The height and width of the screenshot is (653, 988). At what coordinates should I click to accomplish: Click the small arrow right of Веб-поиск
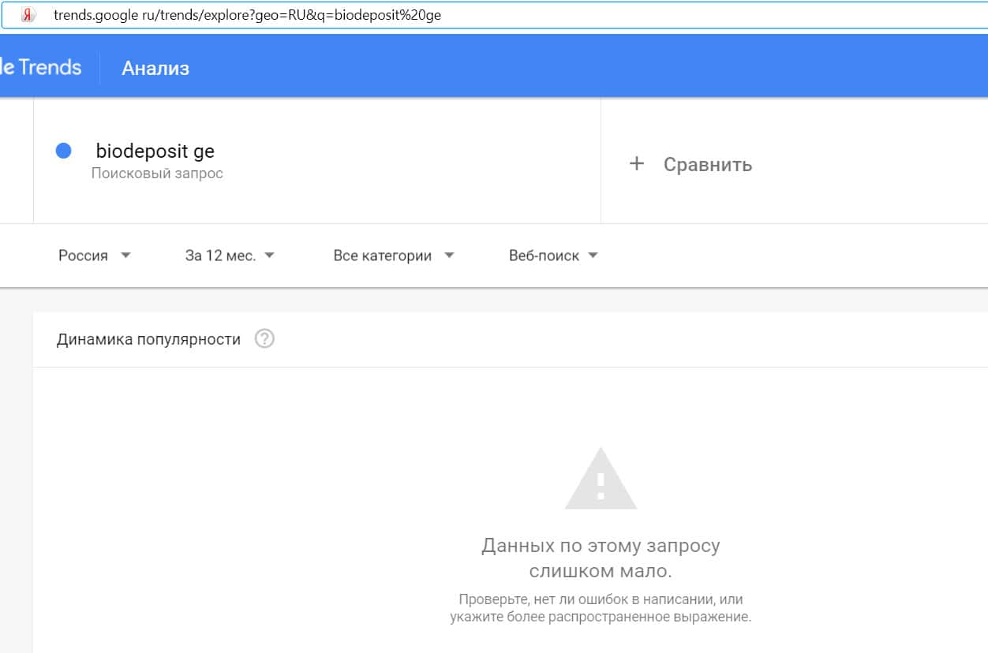click(593, 256)
